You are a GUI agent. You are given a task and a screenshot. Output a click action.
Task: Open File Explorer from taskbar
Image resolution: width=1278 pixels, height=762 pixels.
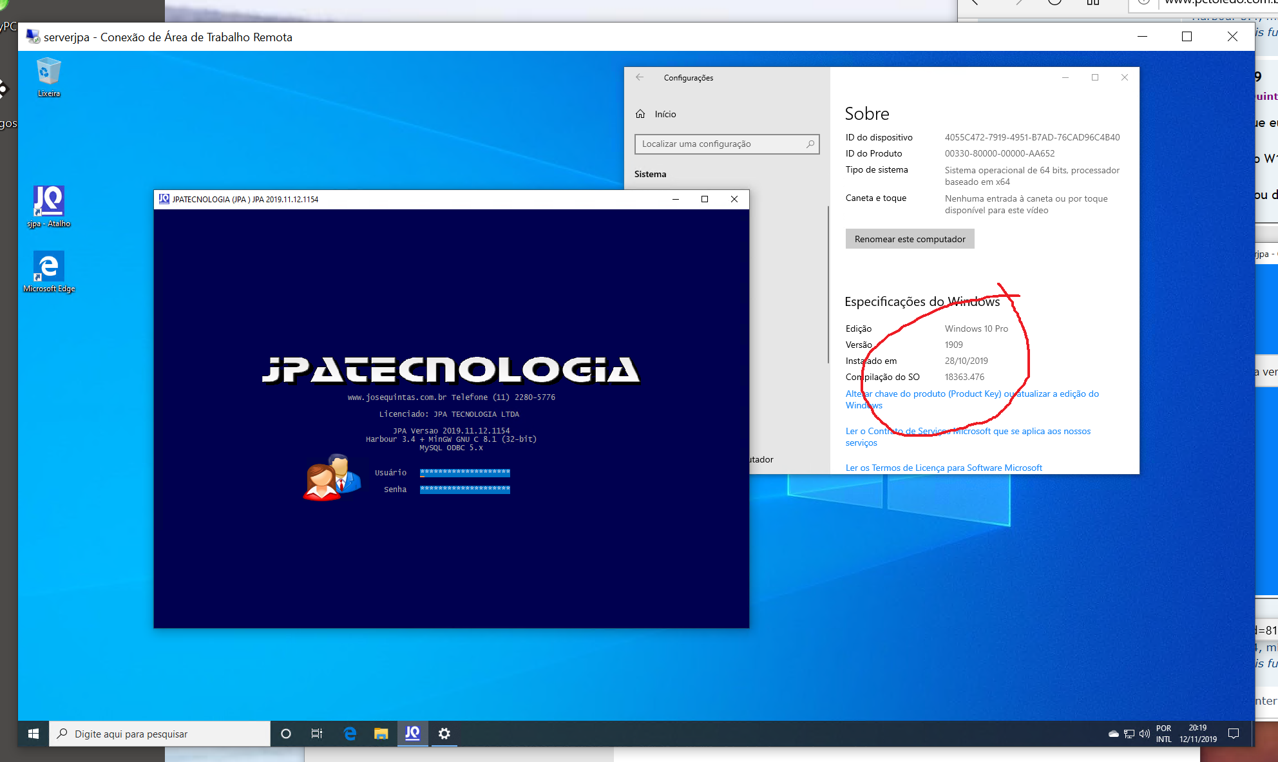pos(381,734)
